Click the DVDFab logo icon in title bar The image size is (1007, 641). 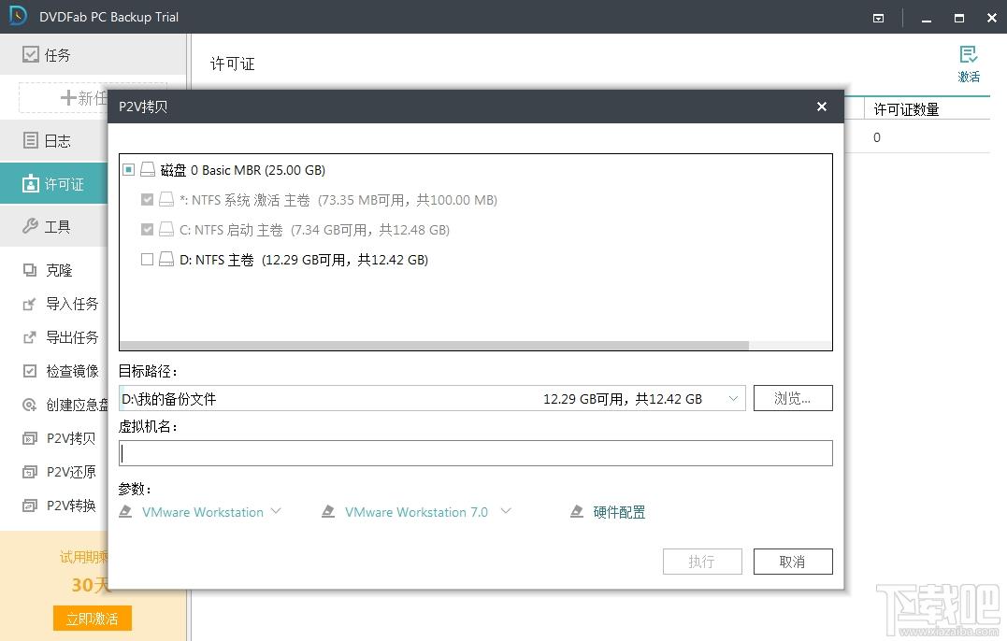18,15
